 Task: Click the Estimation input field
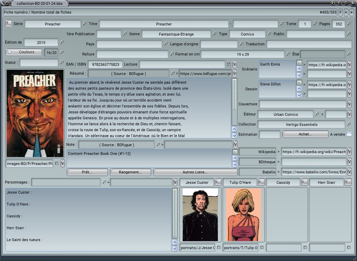[269, 134]
